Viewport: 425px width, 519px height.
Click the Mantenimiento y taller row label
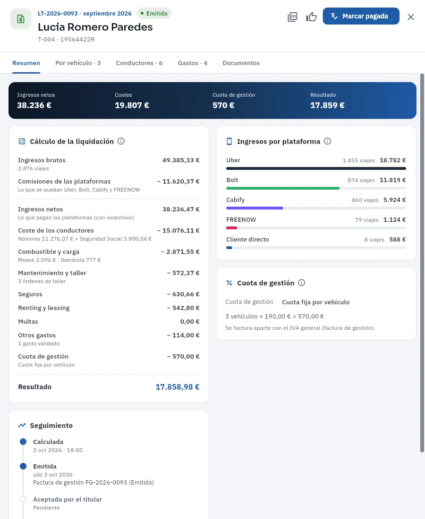52,273
